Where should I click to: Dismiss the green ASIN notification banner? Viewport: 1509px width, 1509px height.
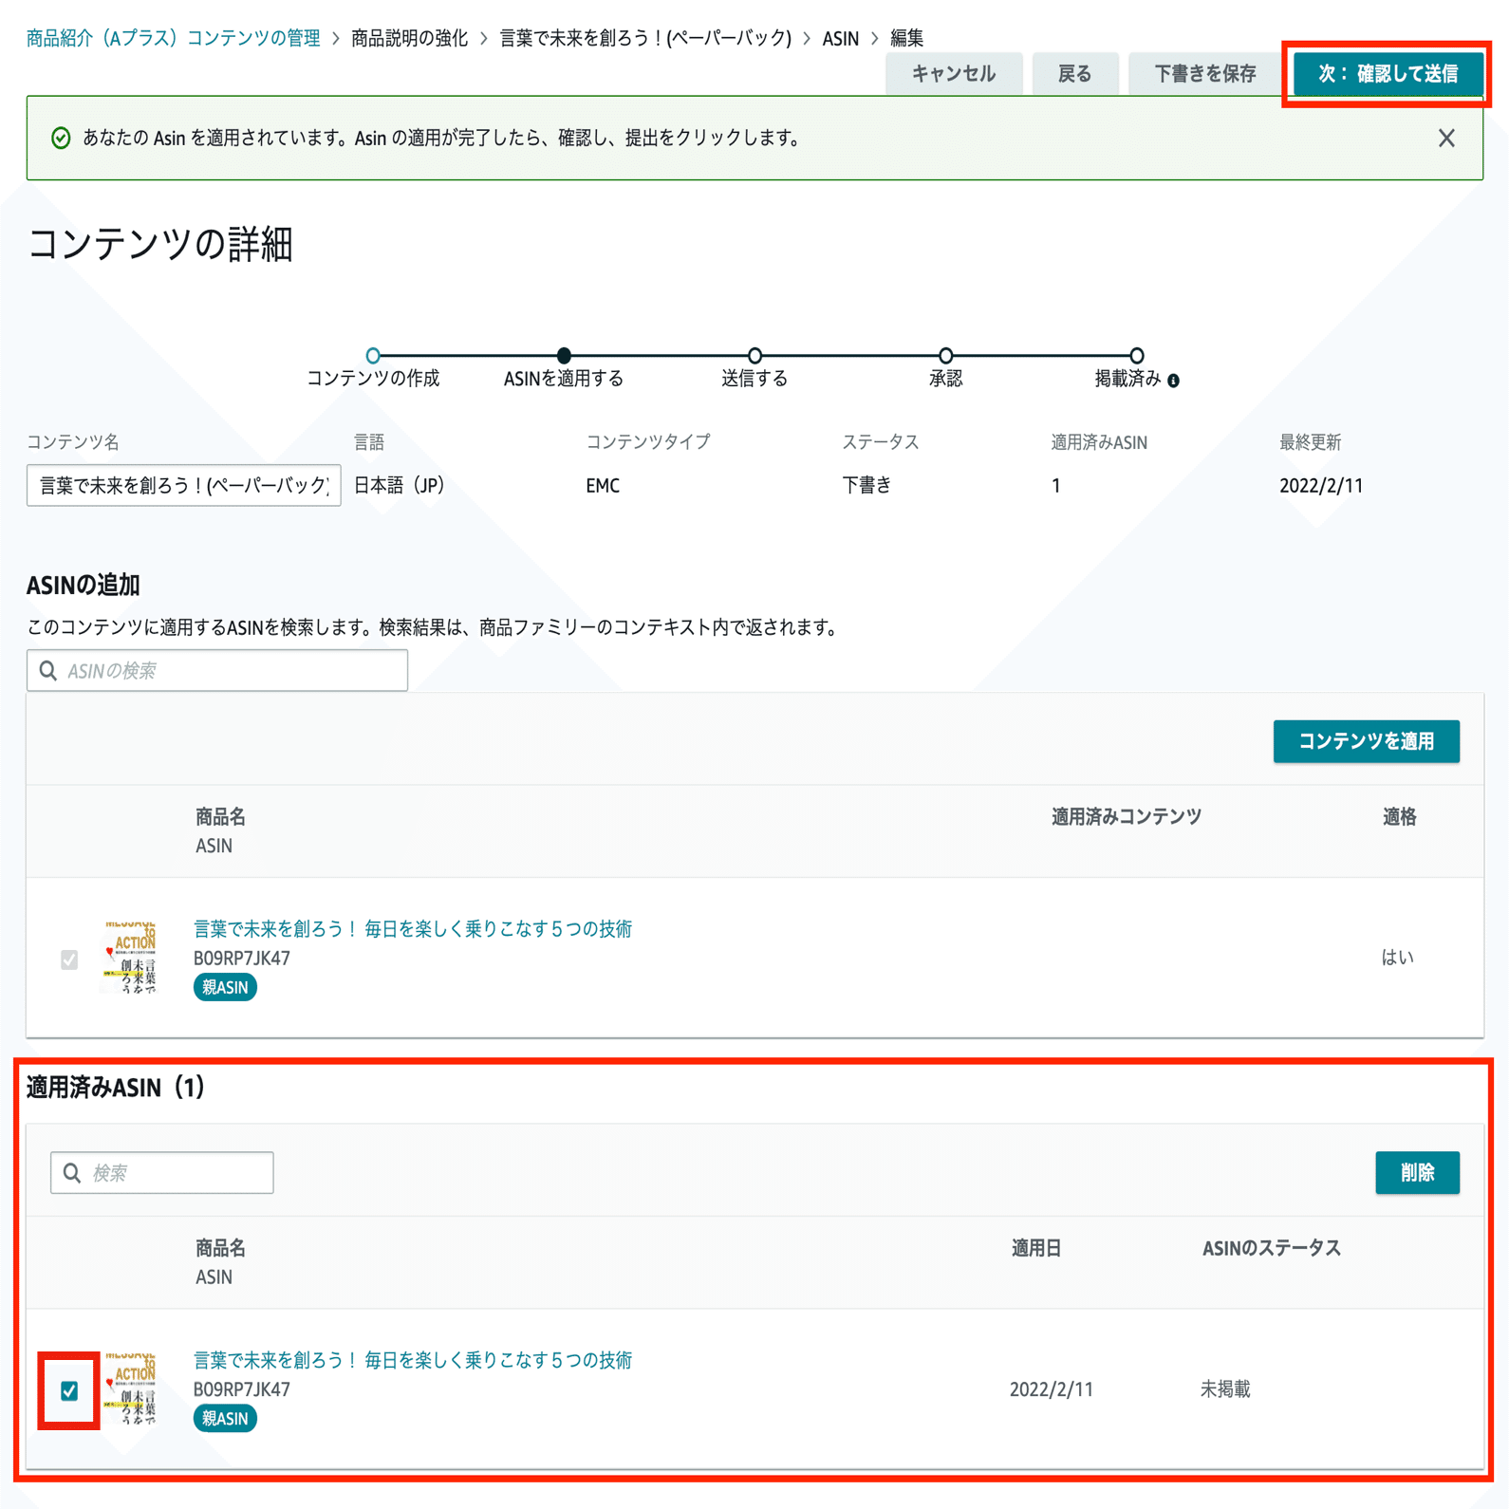coord(1445,139)
